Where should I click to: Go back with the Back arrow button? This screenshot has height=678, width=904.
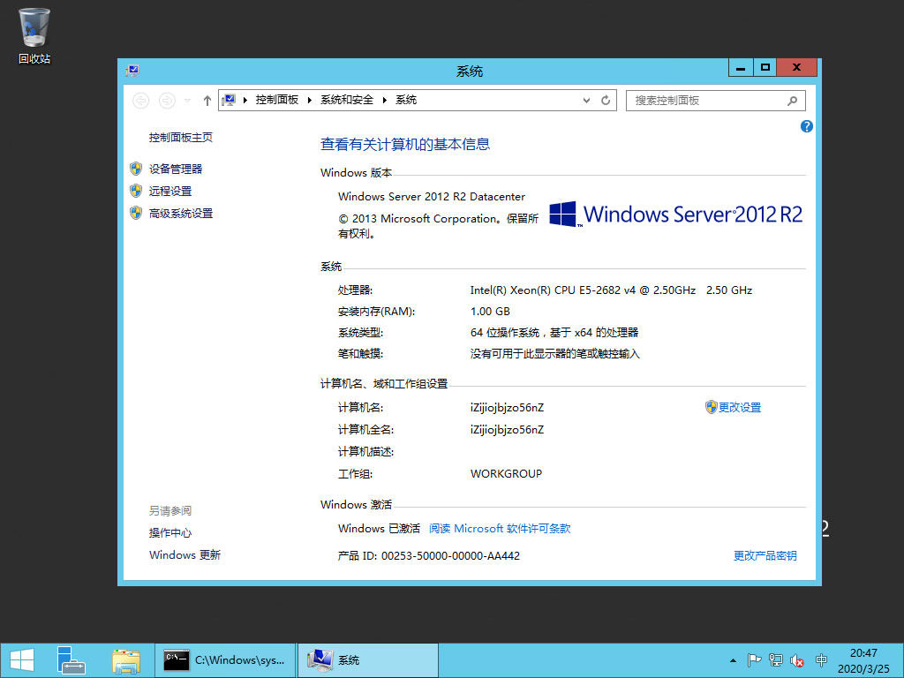140,101
